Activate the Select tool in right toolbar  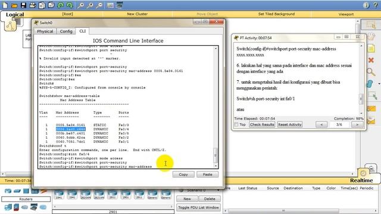[371, 25]
